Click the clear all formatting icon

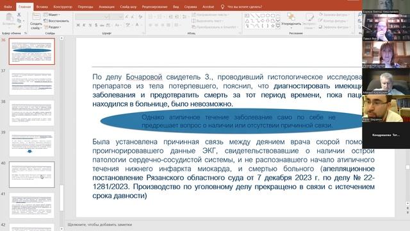coord(140,17)
